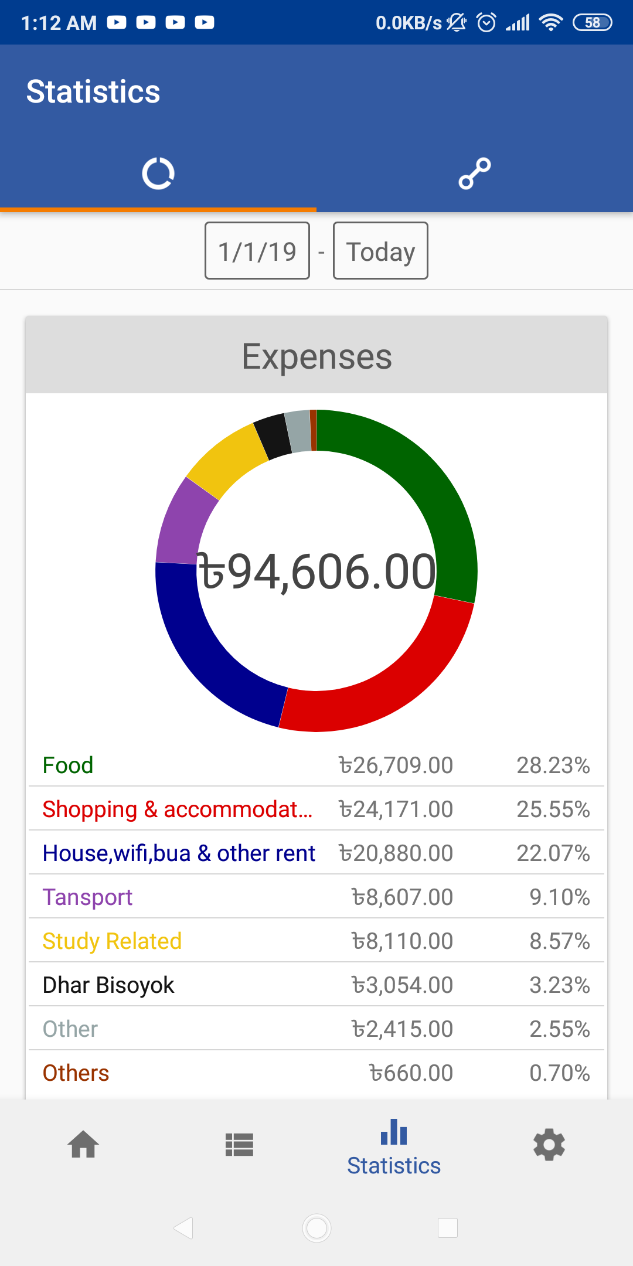Switch to the line graph tab
The image size is (633, 1266).
click(475, 173)
